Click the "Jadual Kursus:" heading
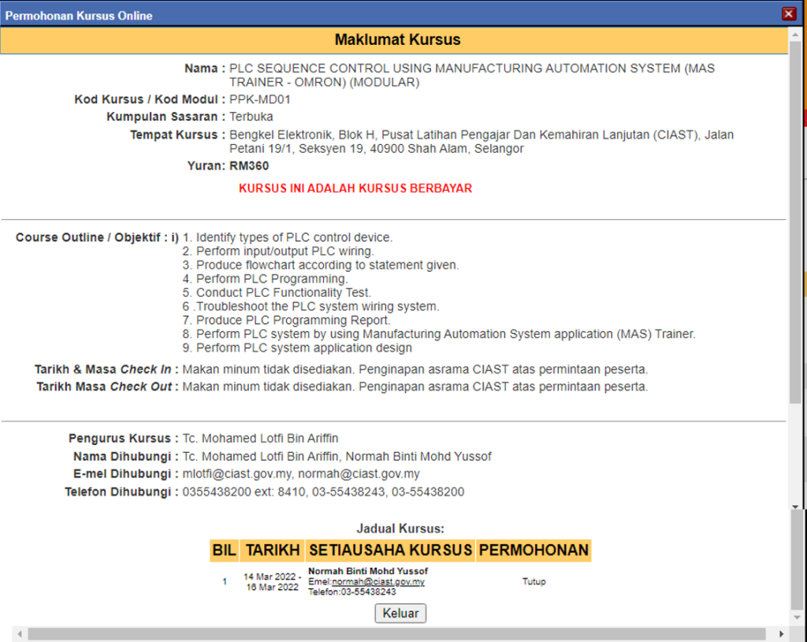Screen dimensions: 807x642 [400, 529]
